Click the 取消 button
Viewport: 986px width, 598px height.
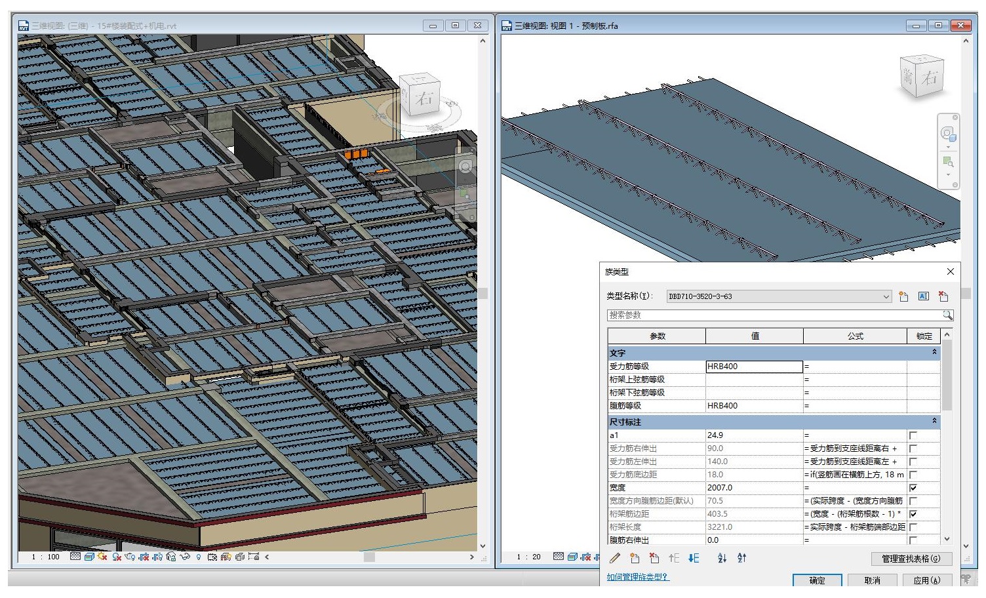pyautogui.click(x=872, y=580)
